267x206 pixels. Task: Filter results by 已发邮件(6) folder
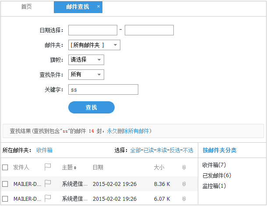[216, 175]
